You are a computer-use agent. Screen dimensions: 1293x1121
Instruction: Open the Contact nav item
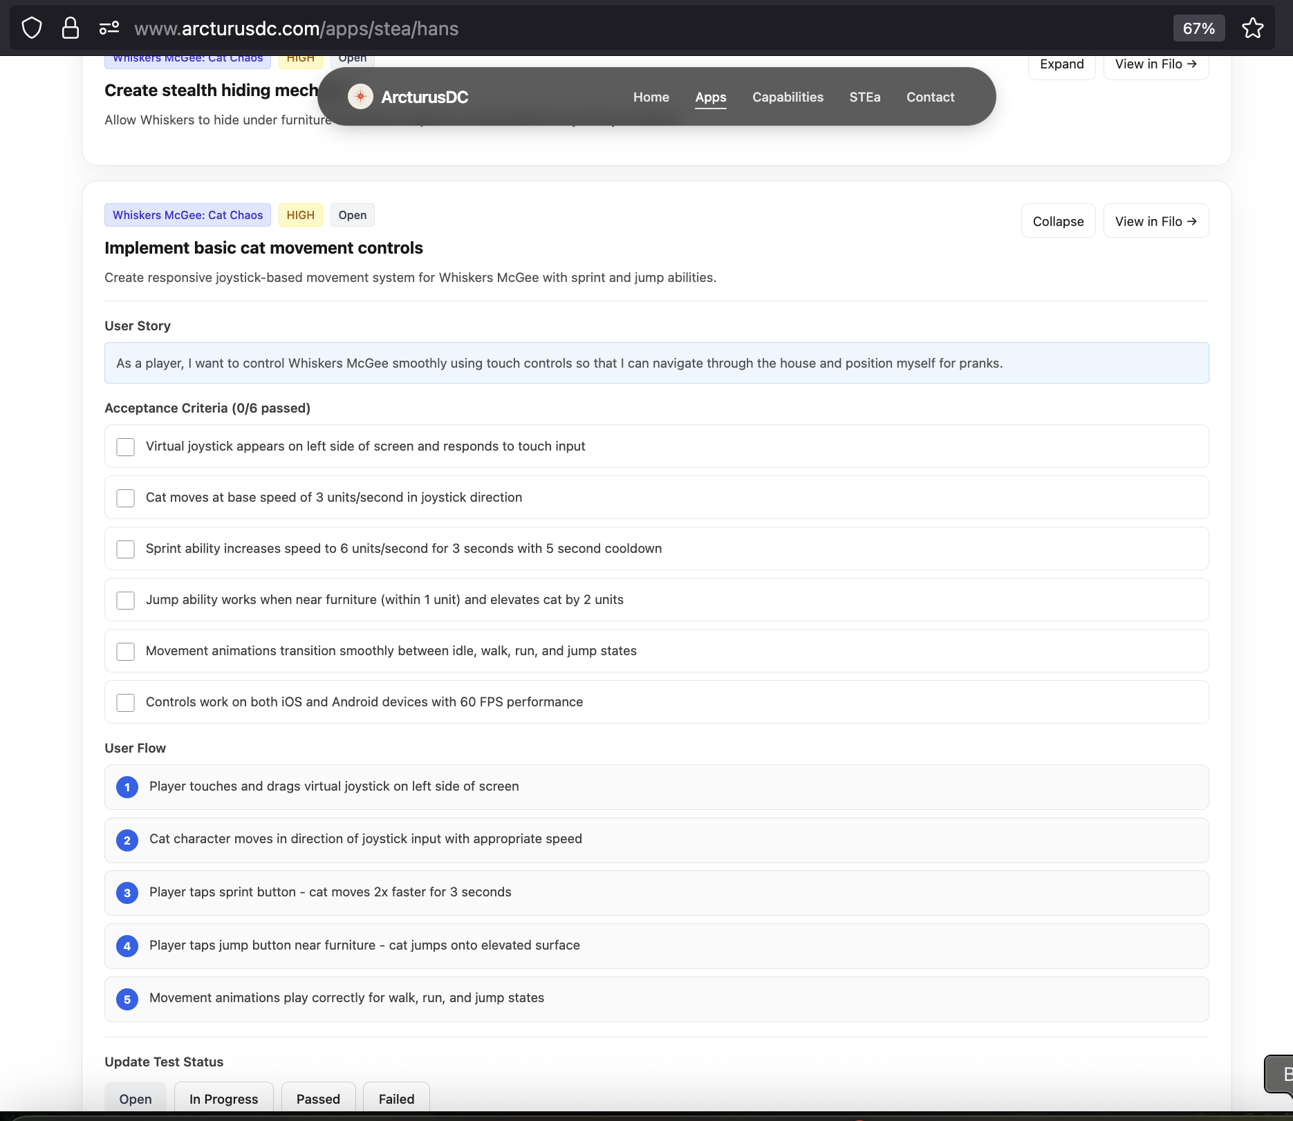point(930,97)
